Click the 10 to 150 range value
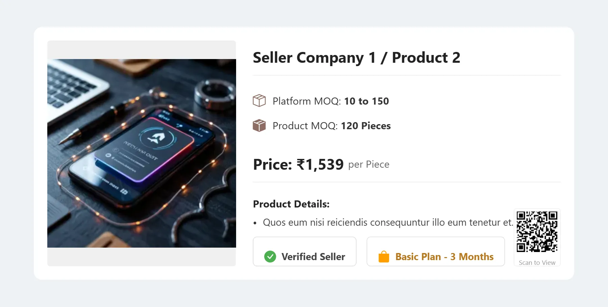 click(x=366, y=101)
